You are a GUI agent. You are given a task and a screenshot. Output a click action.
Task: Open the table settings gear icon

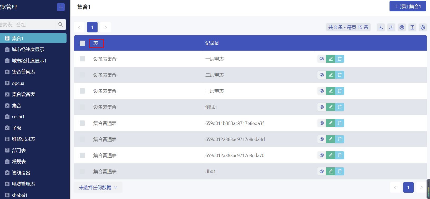[x=423, y=27]
